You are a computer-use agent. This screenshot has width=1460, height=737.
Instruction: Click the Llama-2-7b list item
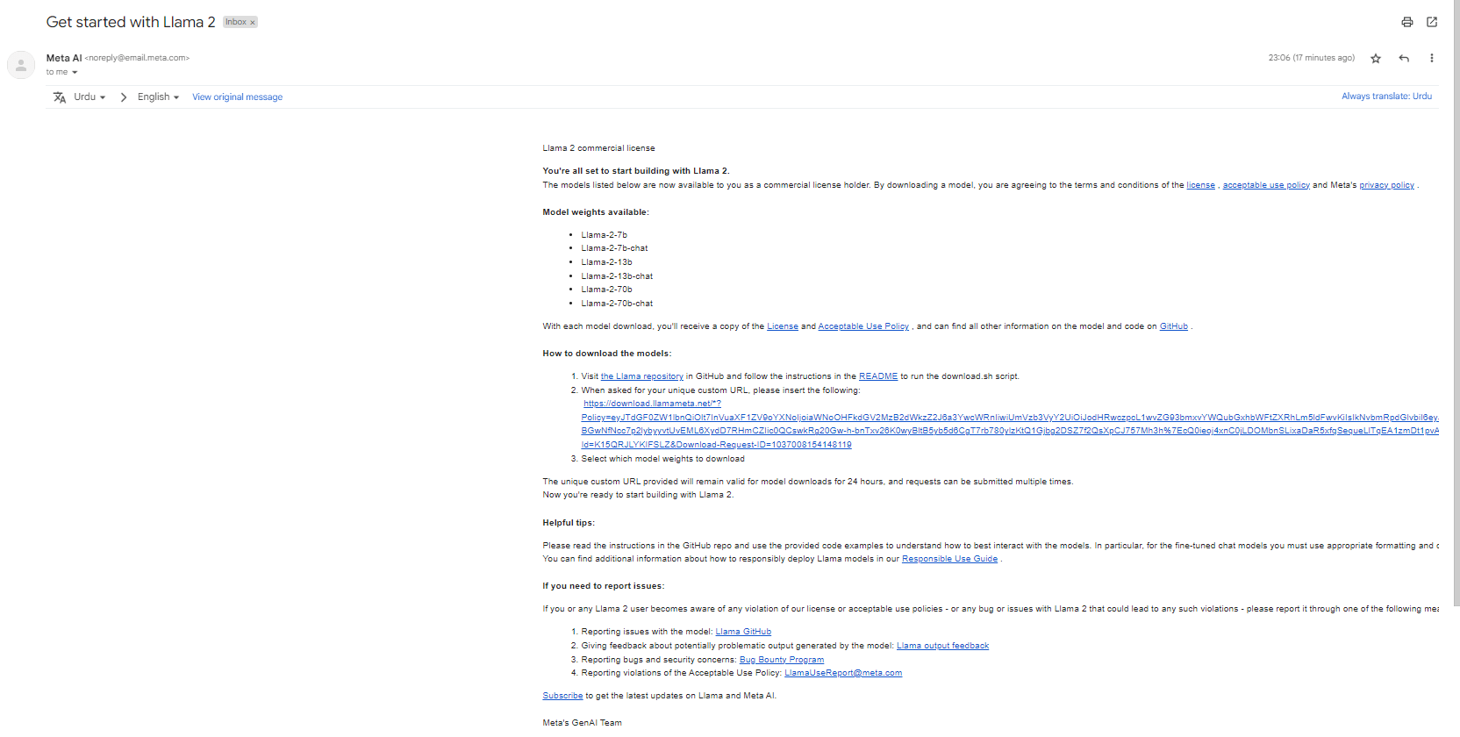point(604,235)
